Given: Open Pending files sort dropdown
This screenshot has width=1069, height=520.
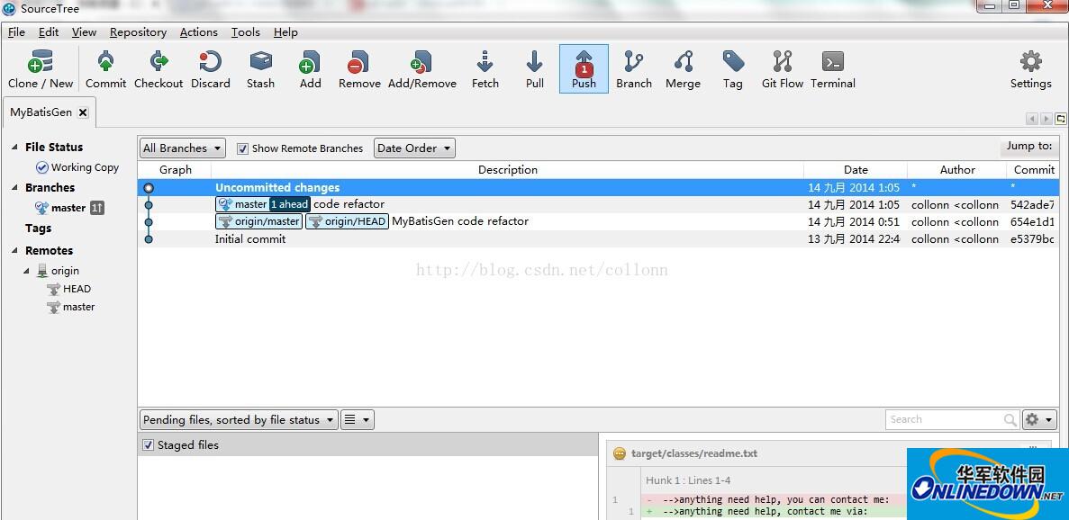Looking at the screenshot, I should pos(239,420).
